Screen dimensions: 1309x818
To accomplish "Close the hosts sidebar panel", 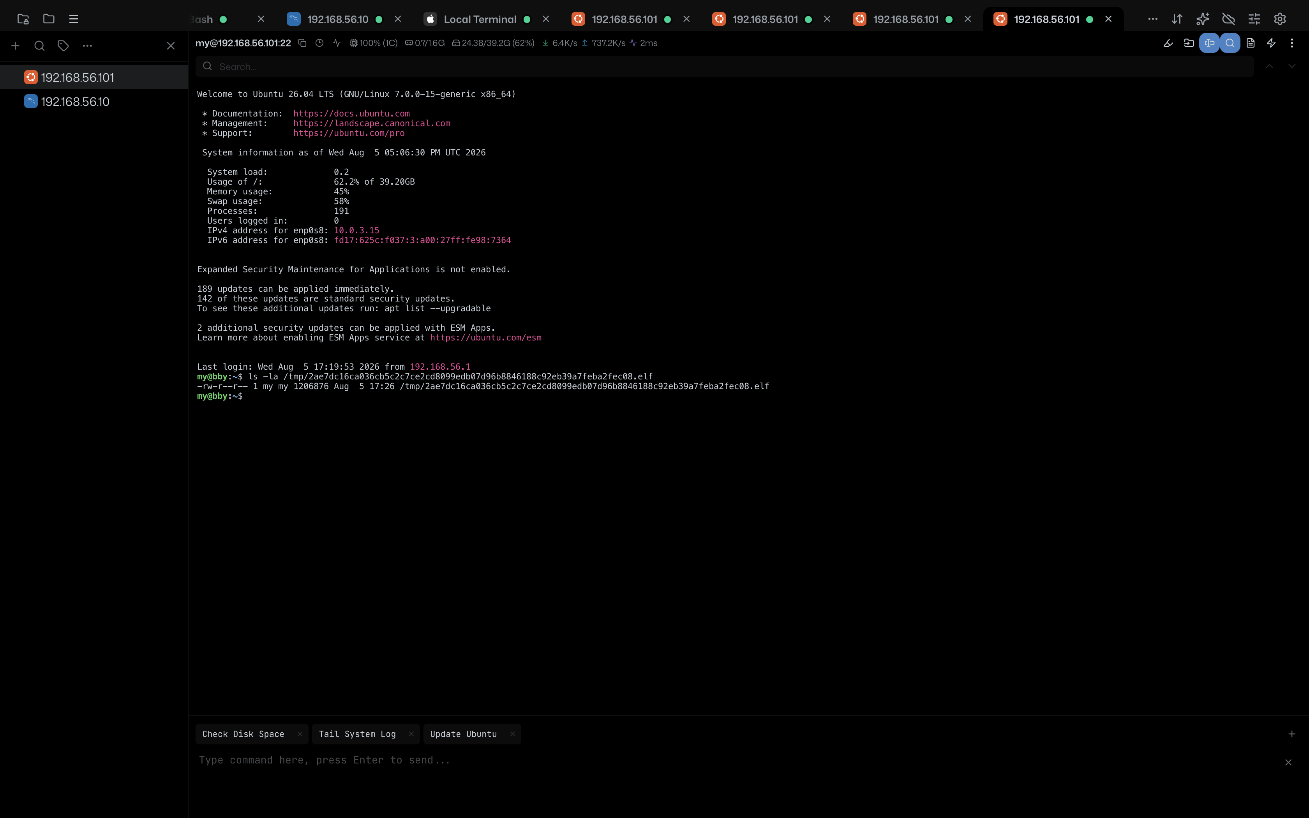I will click(x=171, y=46).
